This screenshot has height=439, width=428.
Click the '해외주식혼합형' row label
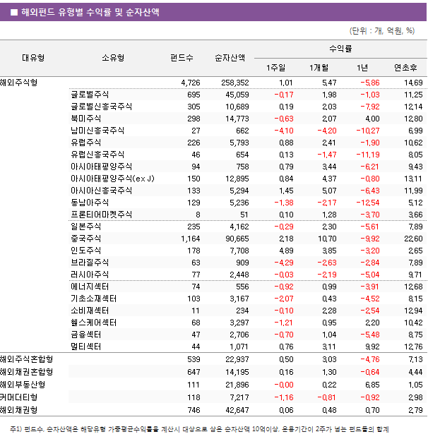click(26, 359)
